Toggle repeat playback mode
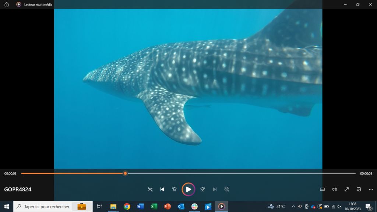 [x=227, y=189]
